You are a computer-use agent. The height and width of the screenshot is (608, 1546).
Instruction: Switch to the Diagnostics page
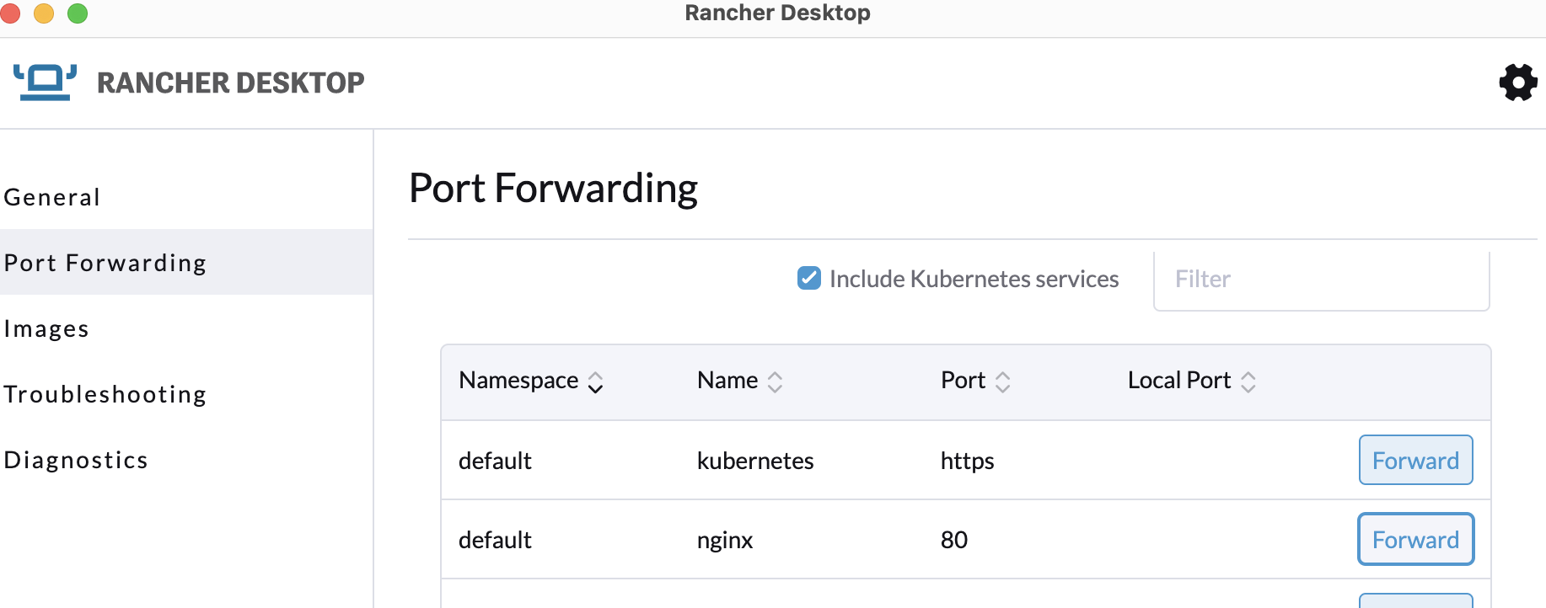coord(186,459)
